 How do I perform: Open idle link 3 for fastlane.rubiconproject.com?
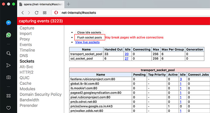click(181, 79)
